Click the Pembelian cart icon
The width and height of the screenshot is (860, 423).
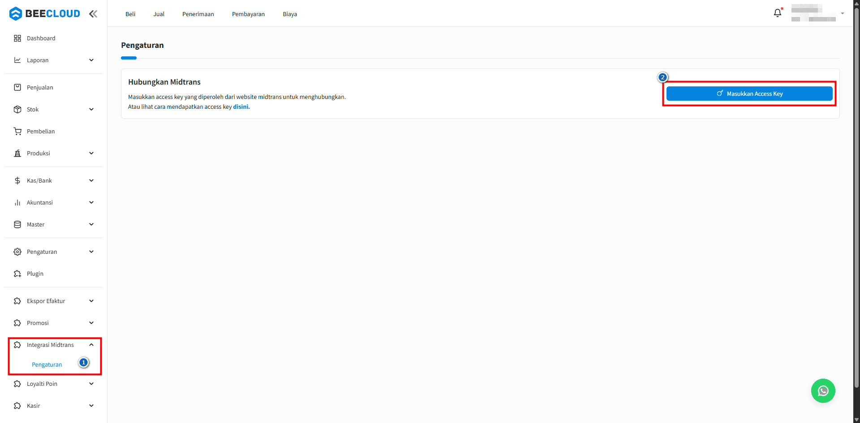tap(17, 131)
